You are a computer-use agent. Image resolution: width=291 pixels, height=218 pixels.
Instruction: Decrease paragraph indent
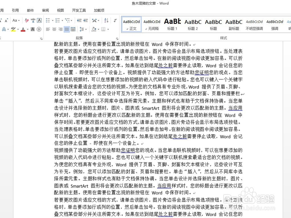79,20
